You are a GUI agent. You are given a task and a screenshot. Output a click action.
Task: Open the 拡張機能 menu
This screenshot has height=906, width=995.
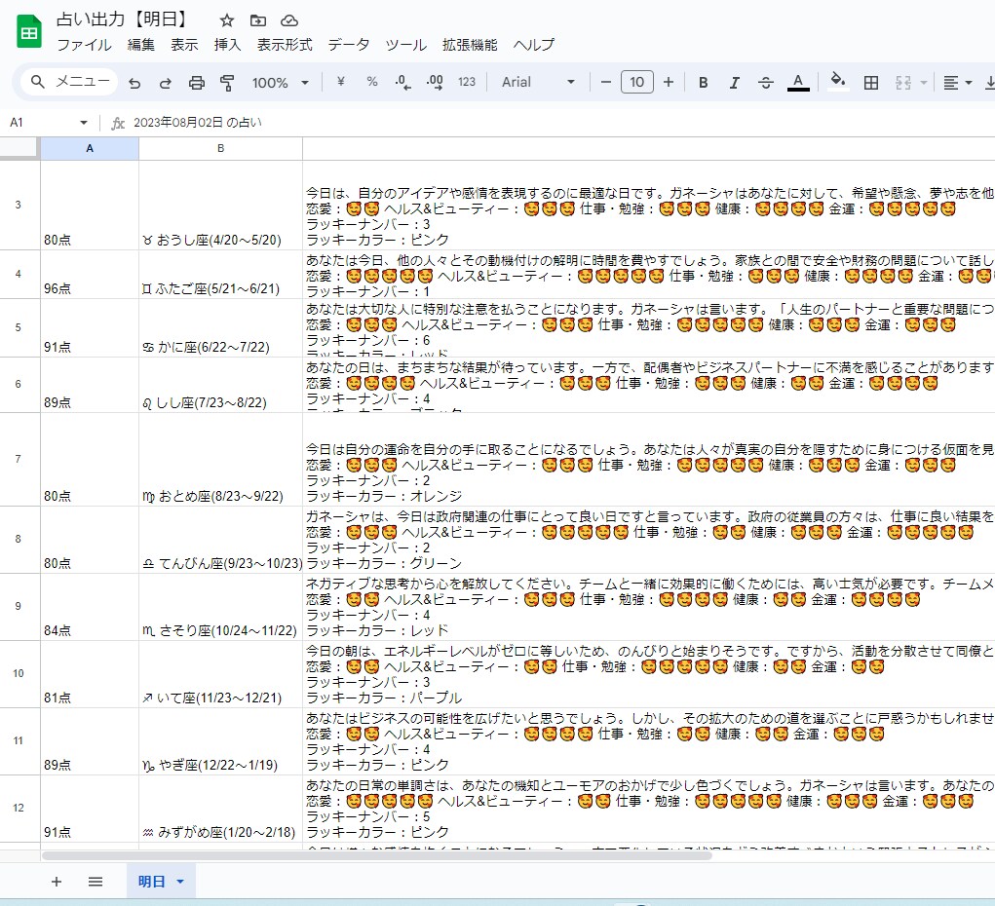coord(470,45)
